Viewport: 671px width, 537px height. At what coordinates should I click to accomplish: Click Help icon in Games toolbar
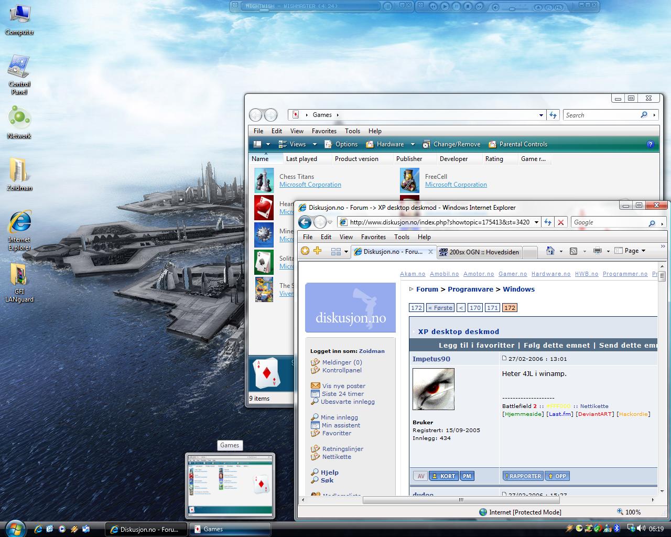click(651, 144)
